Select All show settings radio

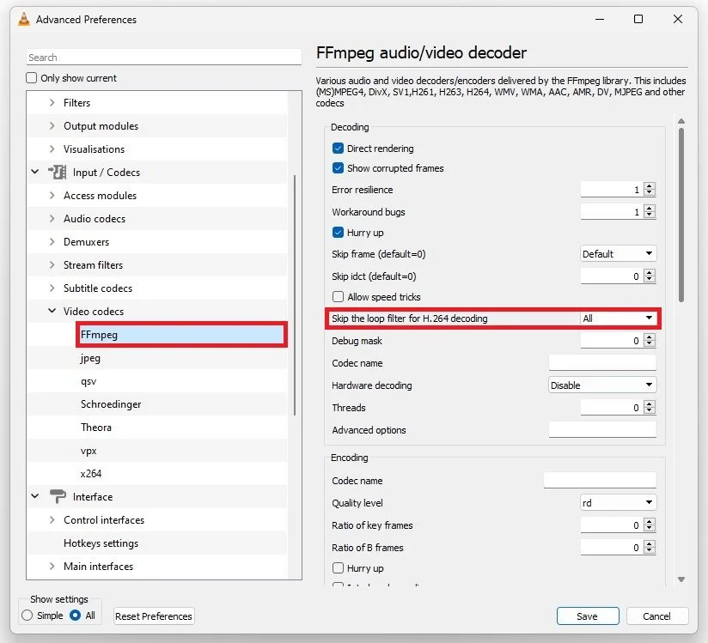pos(76,615)
